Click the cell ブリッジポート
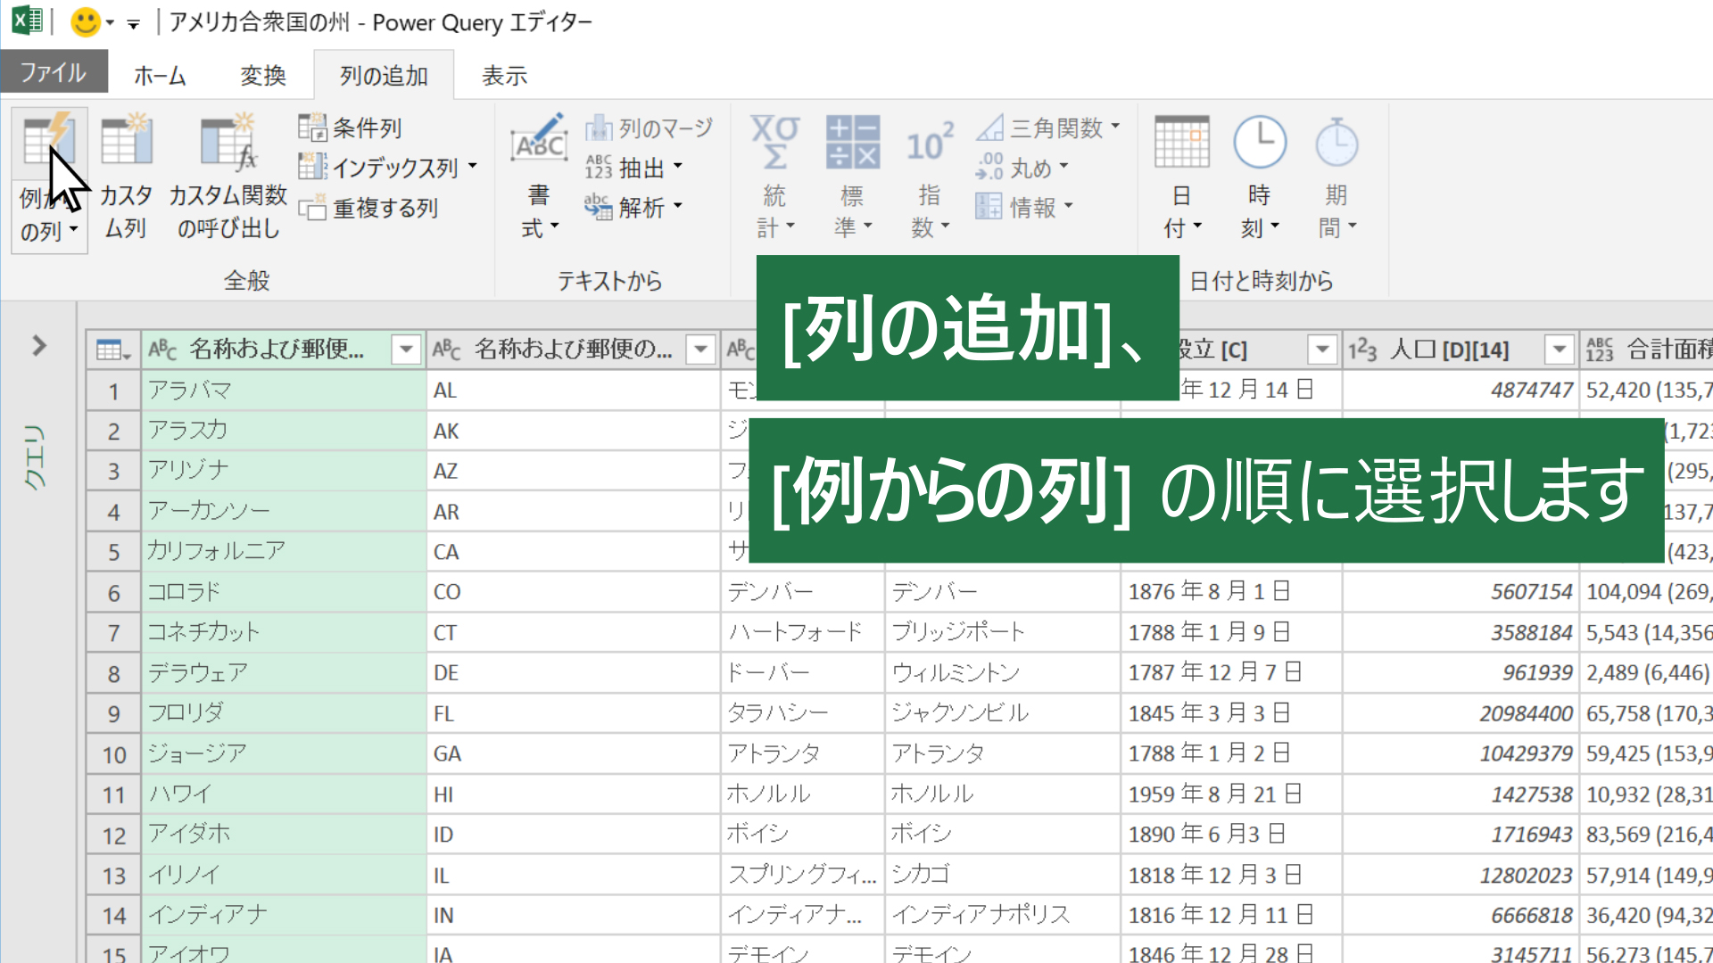 [x=1003, y=632]
